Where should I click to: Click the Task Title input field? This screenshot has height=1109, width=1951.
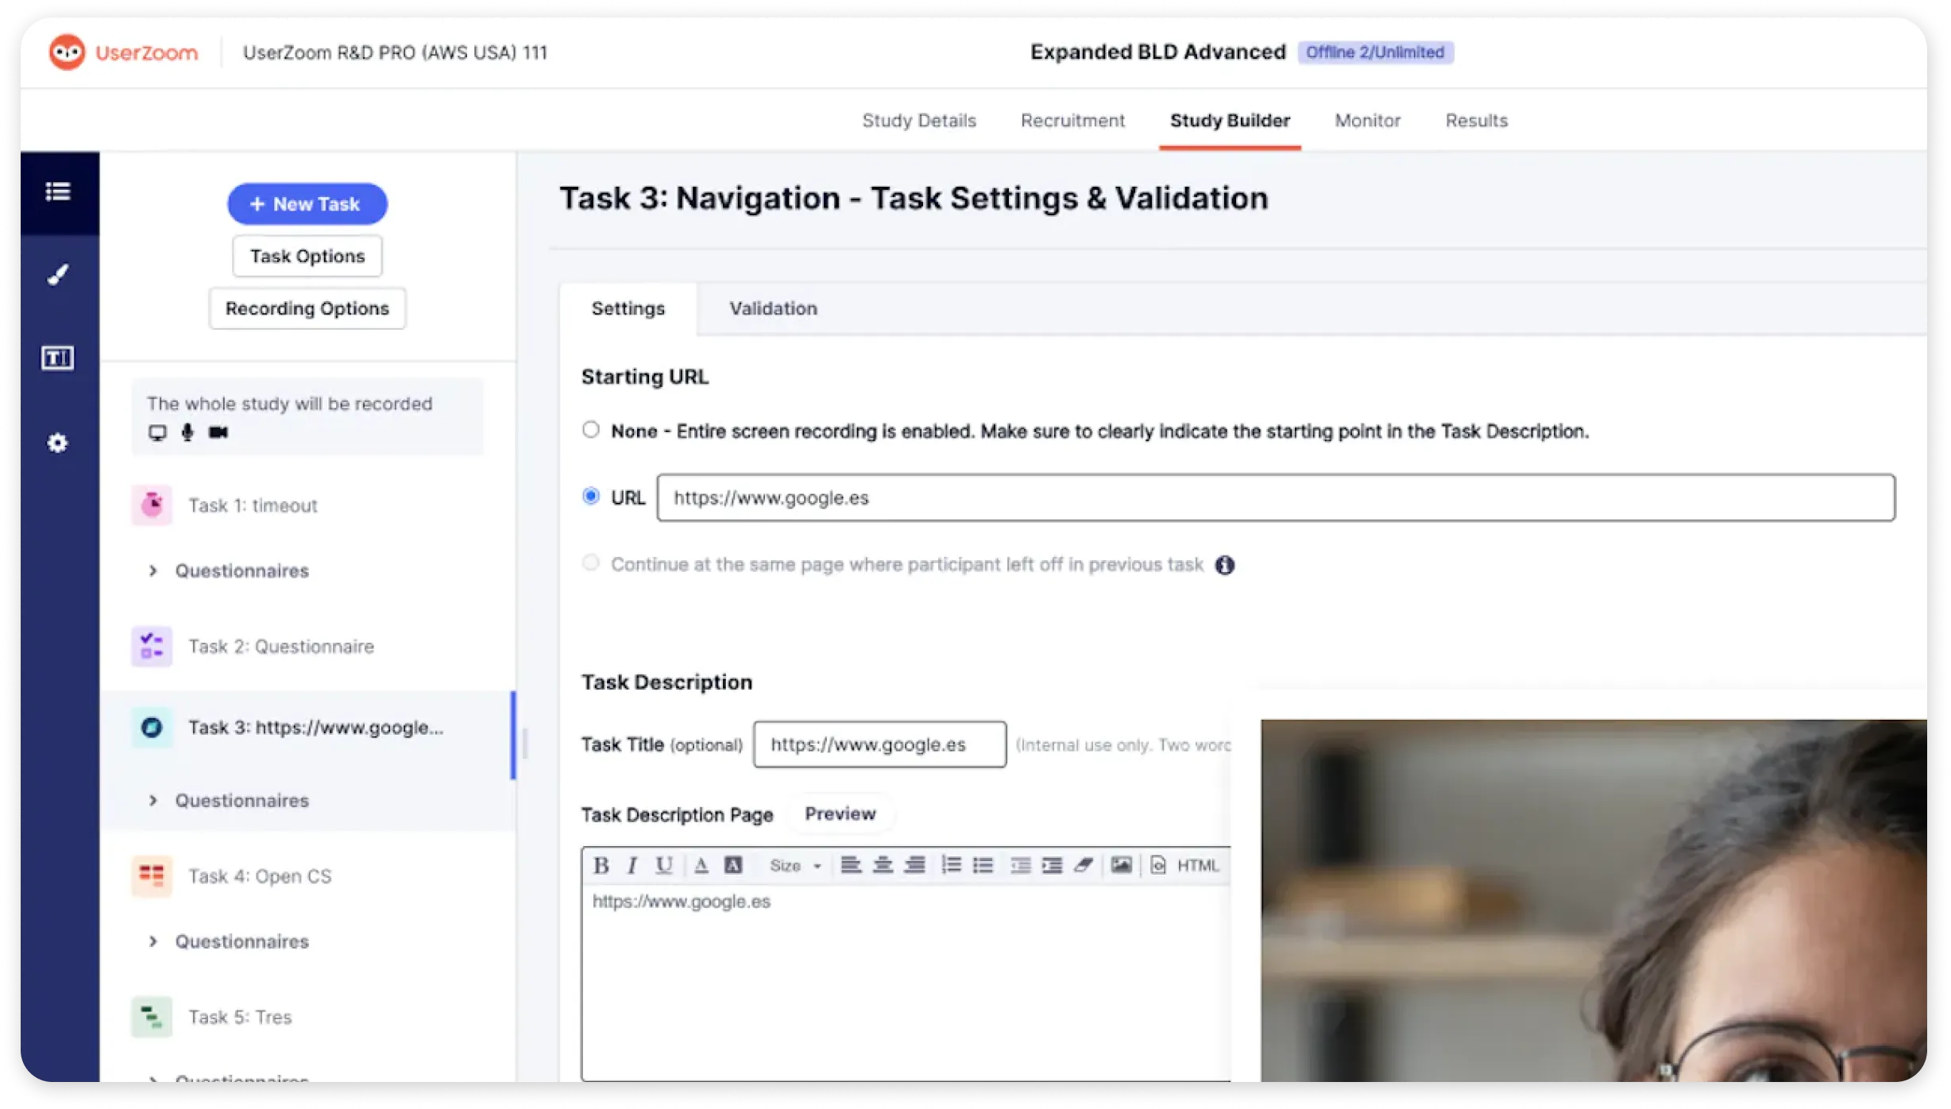click(879, 744)
